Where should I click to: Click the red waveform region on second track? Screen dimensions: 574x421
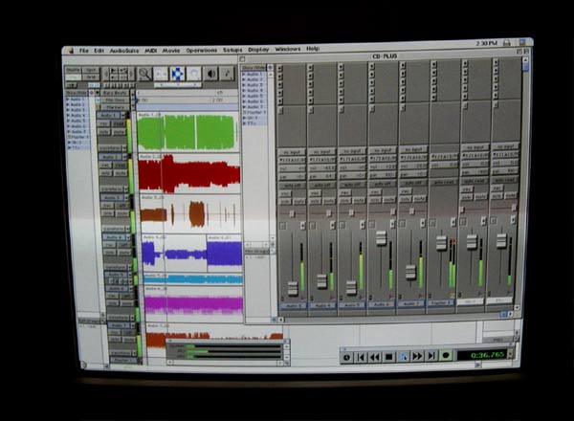click(188, 173)
